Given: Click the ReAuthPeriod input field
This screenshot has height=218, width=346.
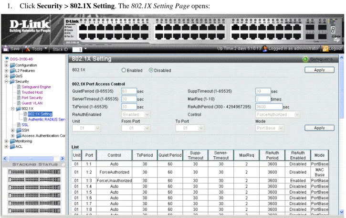Looking at the screenshot, I should point(269,107).
